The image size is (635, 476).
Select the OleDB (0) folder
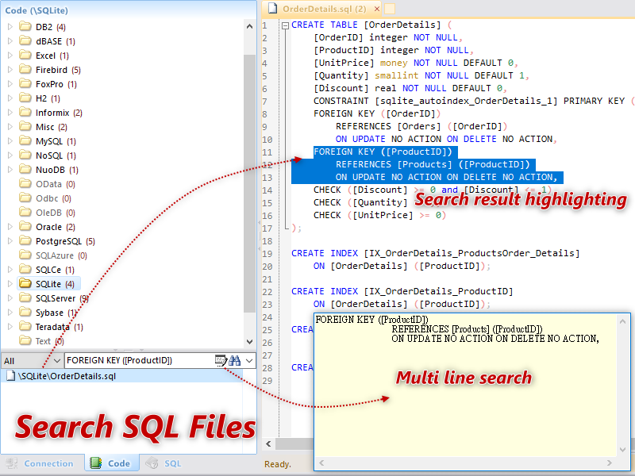55,213
